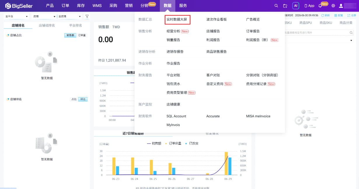
Task: Toggle 订单量 in the 店铺占比 panel
Action: coord(82,35)
